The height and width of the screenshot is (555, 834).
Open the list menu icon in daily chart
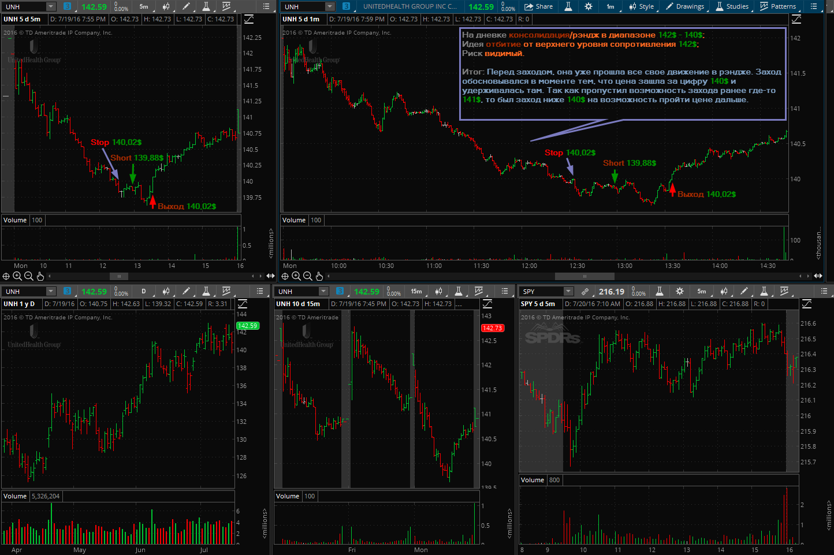pos(260,291)
